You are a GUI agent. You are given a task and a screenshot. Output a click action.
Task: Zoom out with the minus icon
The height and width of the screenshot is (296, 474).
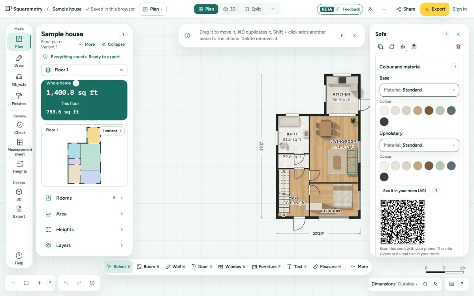(x=13, y=283)
